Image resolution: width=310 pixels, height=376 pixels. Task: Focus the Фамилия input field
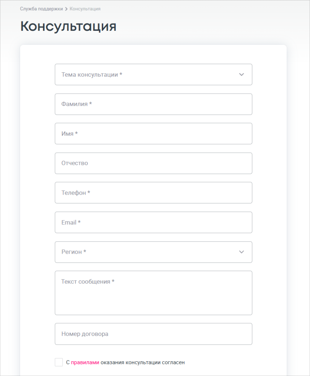pyautogui.click(x=153, y=104)
